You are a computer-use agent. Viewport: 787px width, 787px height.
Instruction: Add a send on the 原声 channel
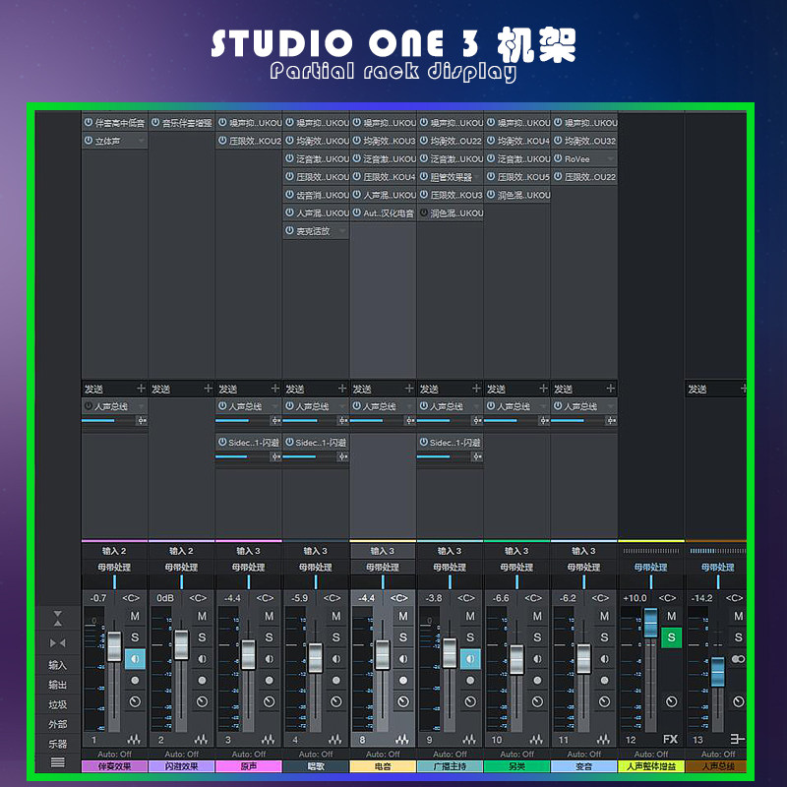275,388
